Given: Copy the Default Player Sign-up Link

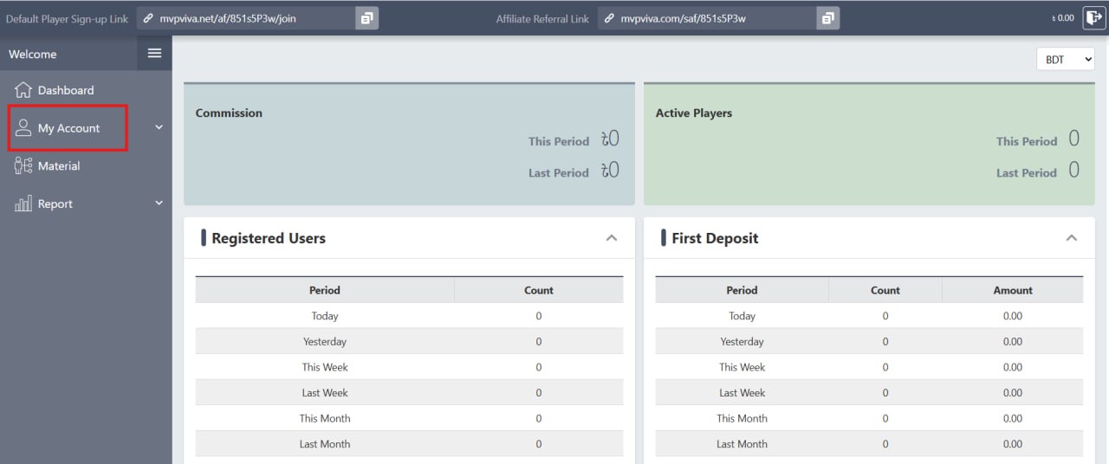Looking at the screenshot, I should [367, 18].
